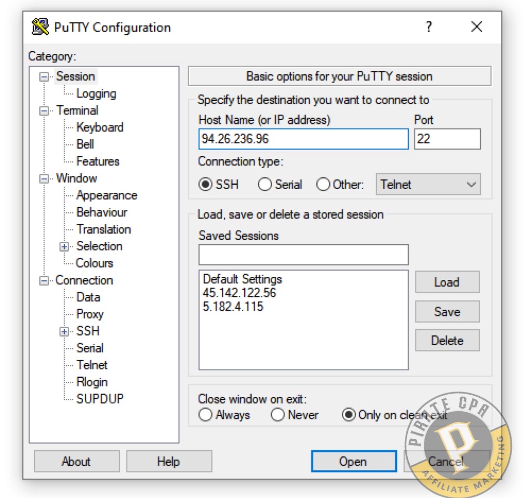
Task: Open the Features category
Action: (98, 161)
